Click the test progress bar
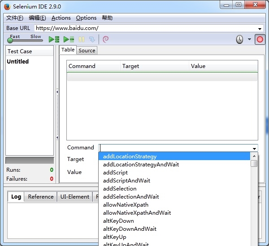The height and width of the screenshot is (246, 269). (30, 161)
